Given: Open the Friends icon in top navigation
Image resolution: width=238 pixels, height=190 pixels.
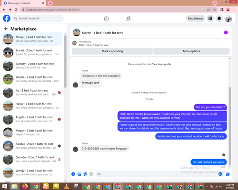Looking at the screenshot, I should point(129,19).
